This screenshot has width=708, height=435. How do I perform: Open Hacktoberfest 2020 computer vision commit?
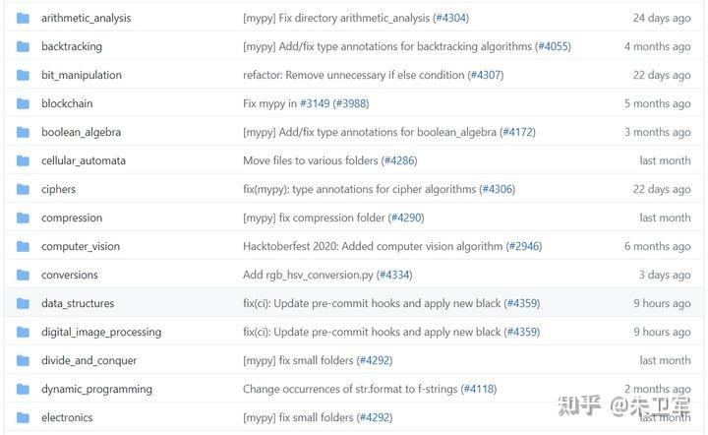click(373, 246)
